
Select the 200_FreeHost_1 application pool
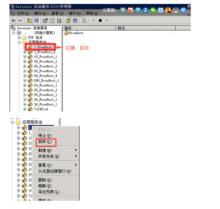(x=46, y=81)
